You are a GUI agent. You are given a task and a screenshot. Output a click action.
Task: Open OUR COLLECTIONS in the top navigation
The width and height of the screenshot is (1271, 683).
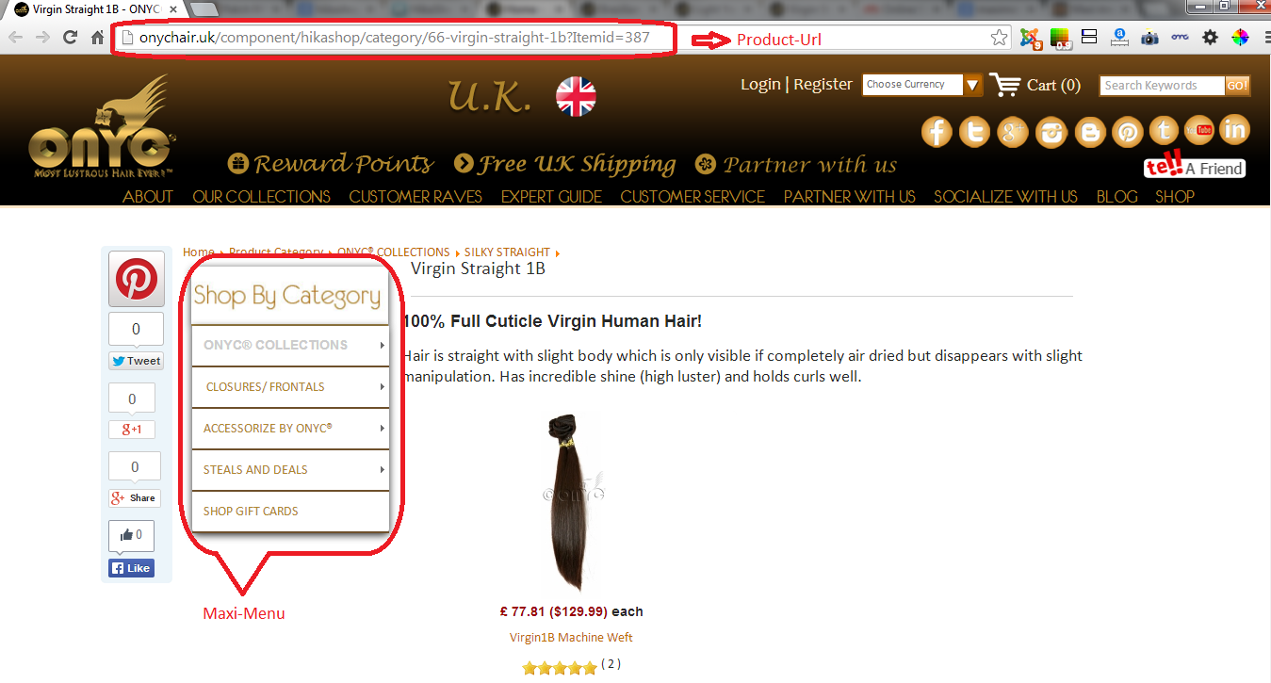click(x=262, y=197)
